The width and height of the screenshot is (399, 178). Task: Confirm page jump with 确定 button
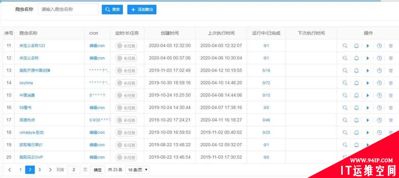98,170
